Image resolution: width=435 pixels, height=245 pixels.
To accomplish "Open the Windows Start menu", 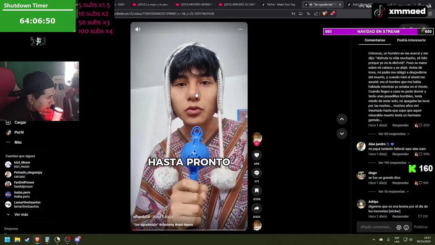I will (x=7, y=240).
